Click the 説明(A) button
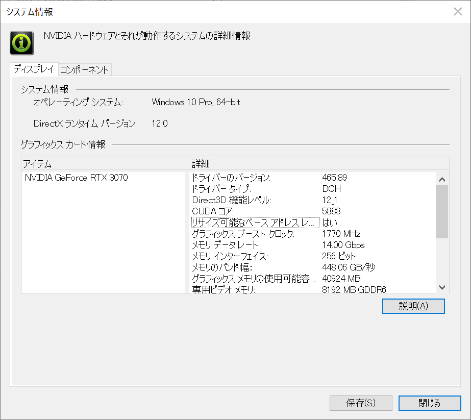The width and height of the screenshot is (471, 420). tap(413, 306)
